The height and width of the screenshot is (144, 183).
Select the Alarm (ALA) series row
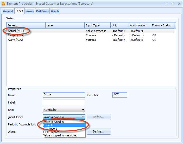tap(15, 40)
